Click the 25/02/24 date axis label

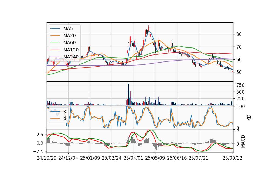tap(112, 158)
